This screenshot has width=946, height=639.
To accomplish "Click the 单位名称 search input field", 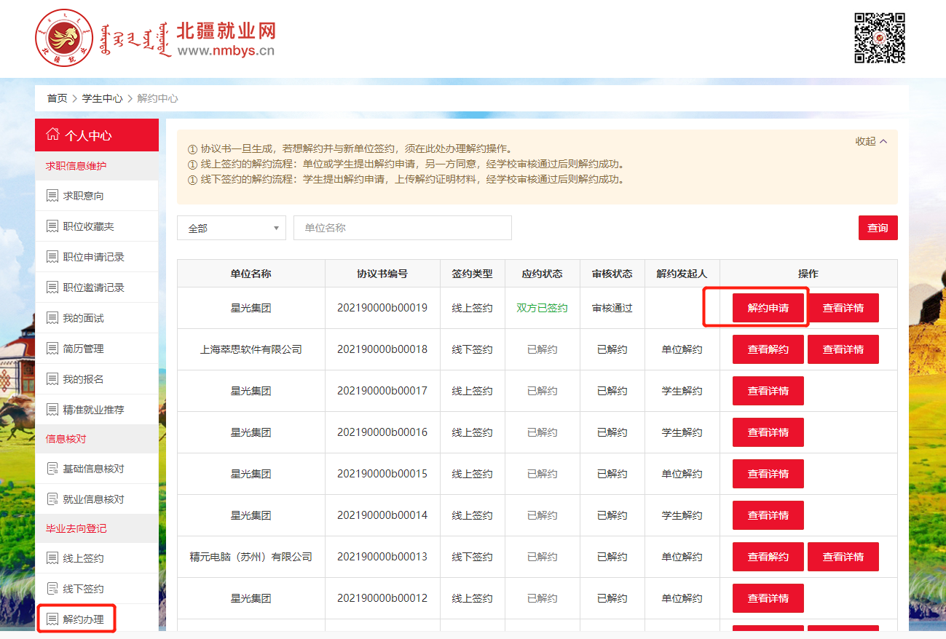I will 402,228.
